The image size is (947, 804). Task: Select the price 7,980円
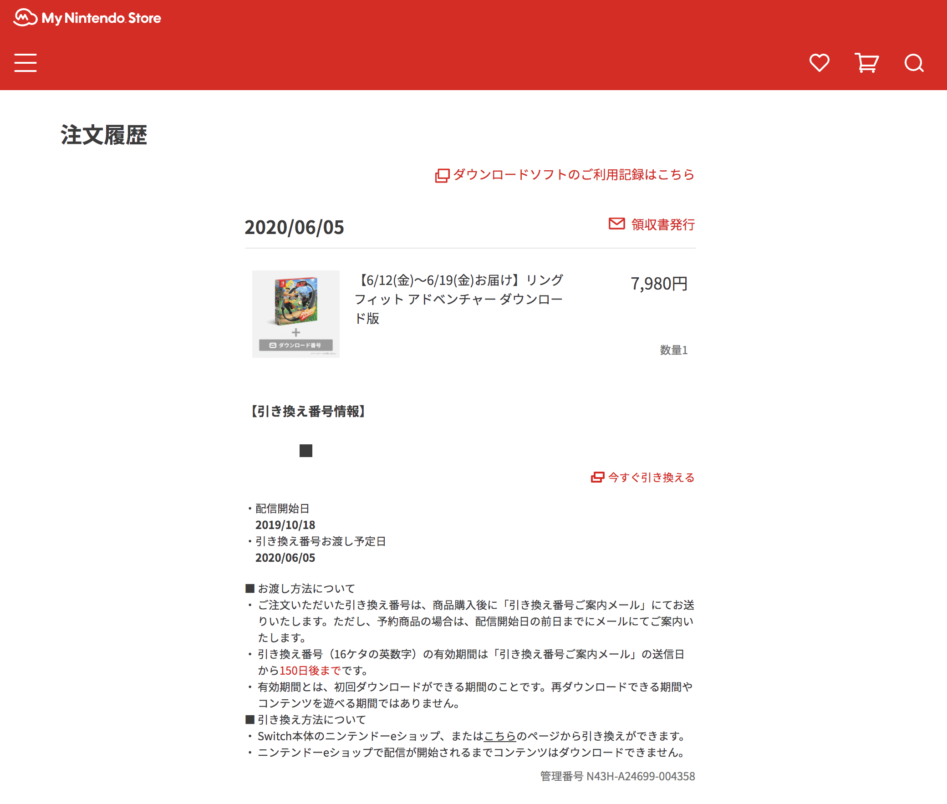pos(659,284)
